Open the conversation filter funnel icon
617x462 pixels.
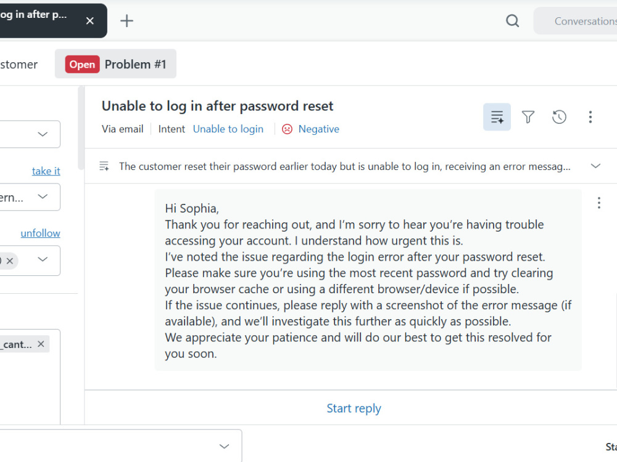coord(528,116)
